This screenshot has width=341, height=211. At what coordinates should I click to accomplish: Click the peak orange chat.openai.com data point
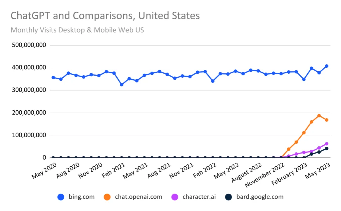(x=319, y=116)
